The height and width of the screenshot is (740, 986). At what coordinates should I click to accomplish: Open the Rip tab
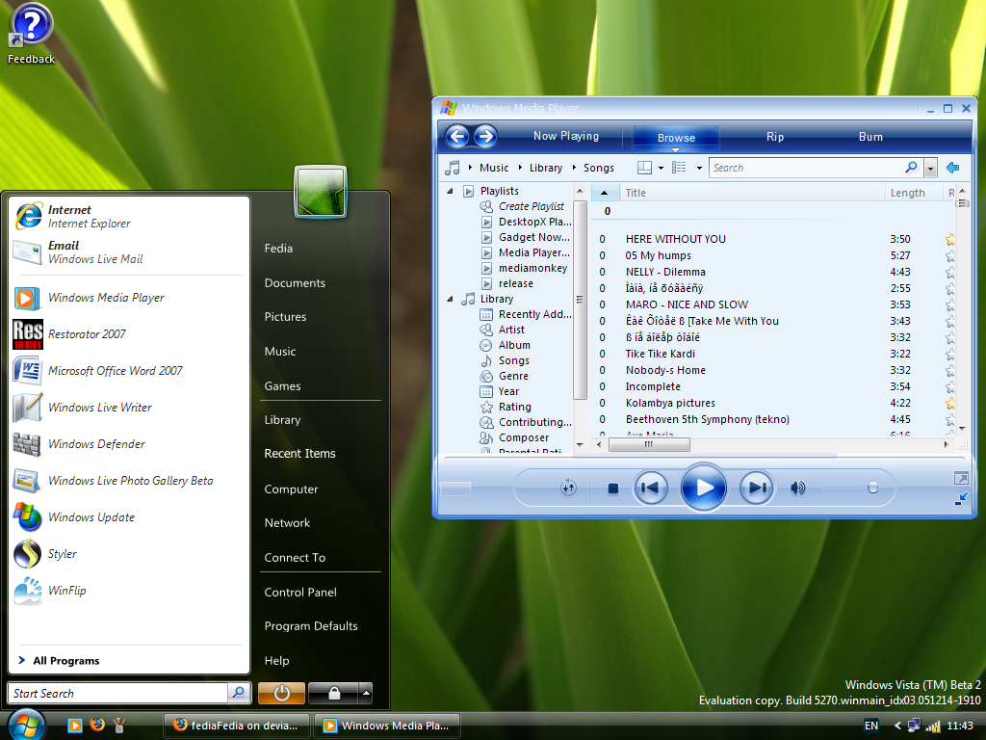click(775, 137)
